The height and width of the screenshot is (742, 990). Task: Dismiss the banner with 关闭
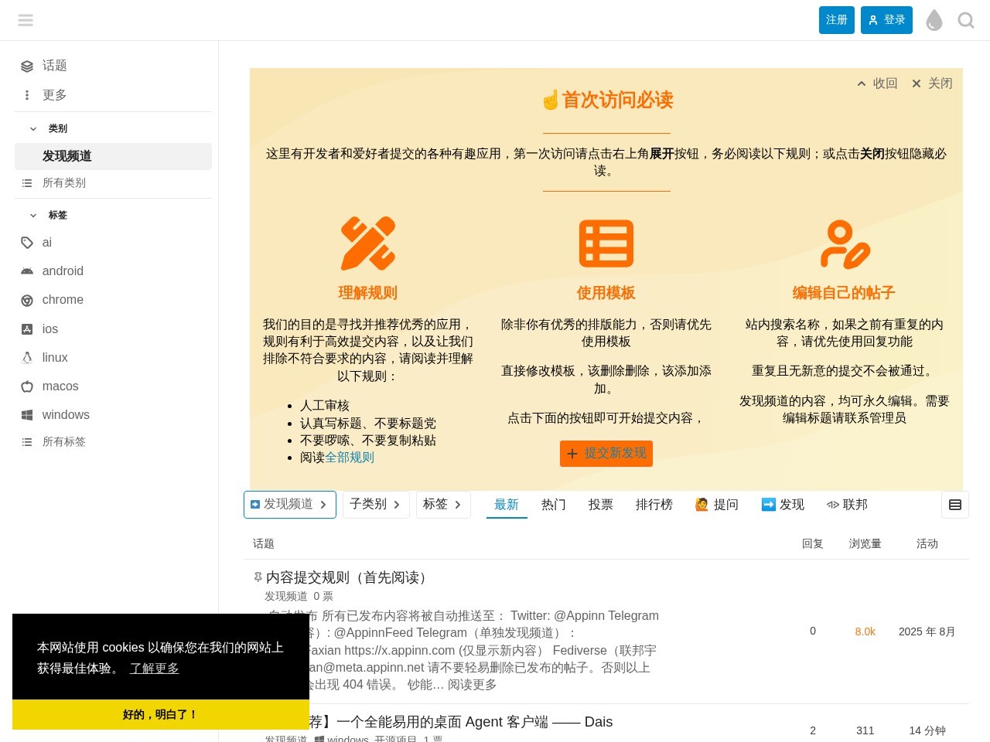pos(932,83)
